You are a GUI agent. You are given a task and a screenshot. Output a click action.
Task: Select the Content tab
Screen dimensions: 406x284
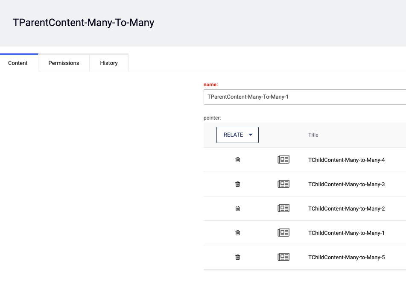[x=18, y=63]
